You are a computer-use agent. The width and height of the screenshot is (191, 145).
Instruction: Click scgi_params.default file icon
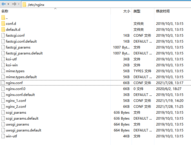(x=3, y=118)
